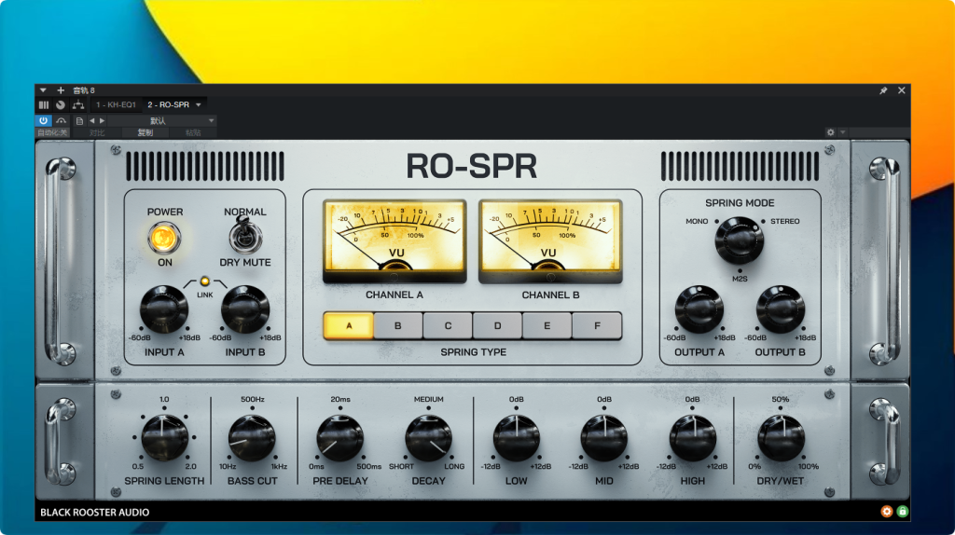Flip the NORMAL / DRY MUTE toggle switch

(245, 236)
